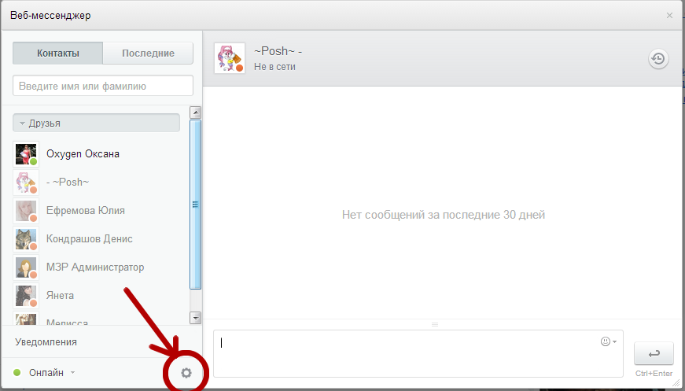Click Oxygen Оксана's avatar picture
Image resolution: width=685 pixels, height=391 pixels.
click(26, 154)
